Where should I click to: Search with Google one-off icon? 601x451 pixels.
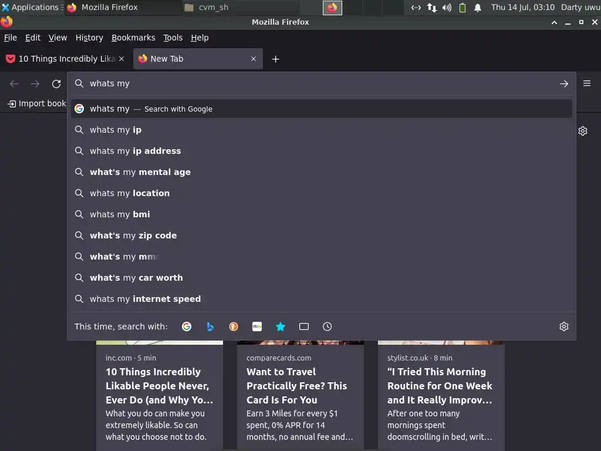(187, 327)
